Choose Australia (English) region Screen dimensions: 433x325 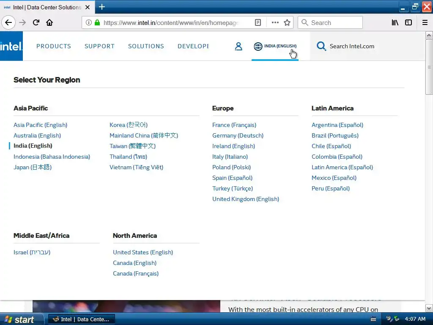coord(37,135)
